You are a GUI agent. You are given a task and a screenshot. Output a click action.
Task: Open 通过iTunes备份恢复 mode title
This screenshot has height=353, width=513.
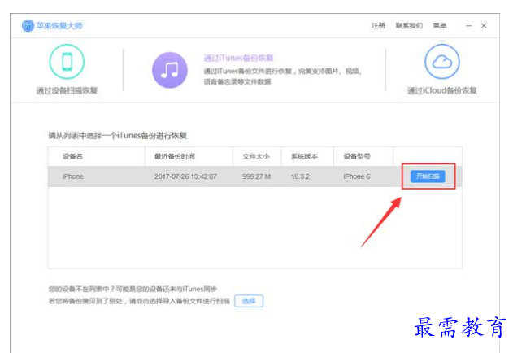click(x=238, y=58)
